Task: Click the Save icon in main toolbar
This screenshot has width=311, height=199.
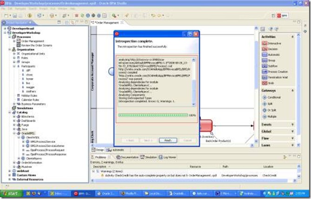Action: pyautogui.click(x=15, y=16)
